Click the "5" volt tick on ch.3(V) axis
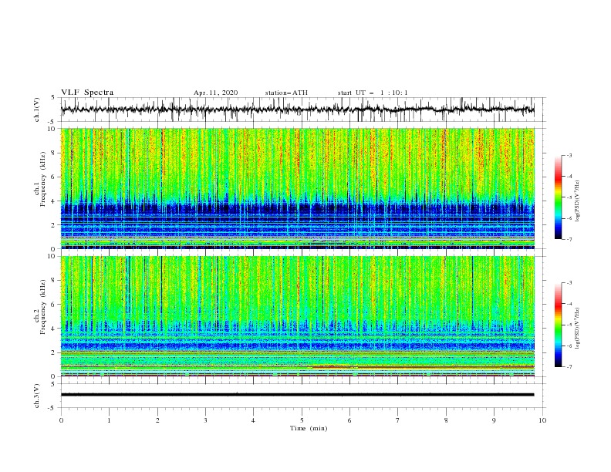Screen dimensions: 611x472 53,384
